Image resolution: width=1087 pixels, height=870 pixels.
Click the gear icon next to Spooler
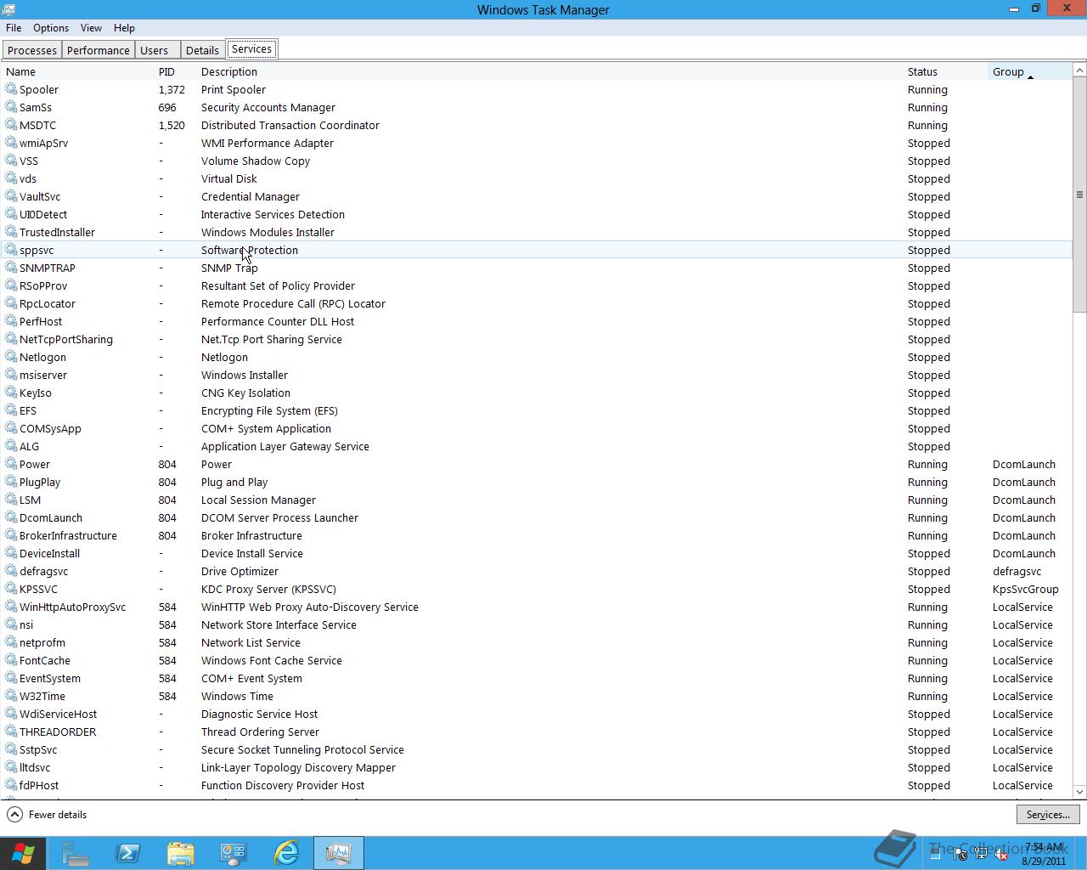[11, 89]
